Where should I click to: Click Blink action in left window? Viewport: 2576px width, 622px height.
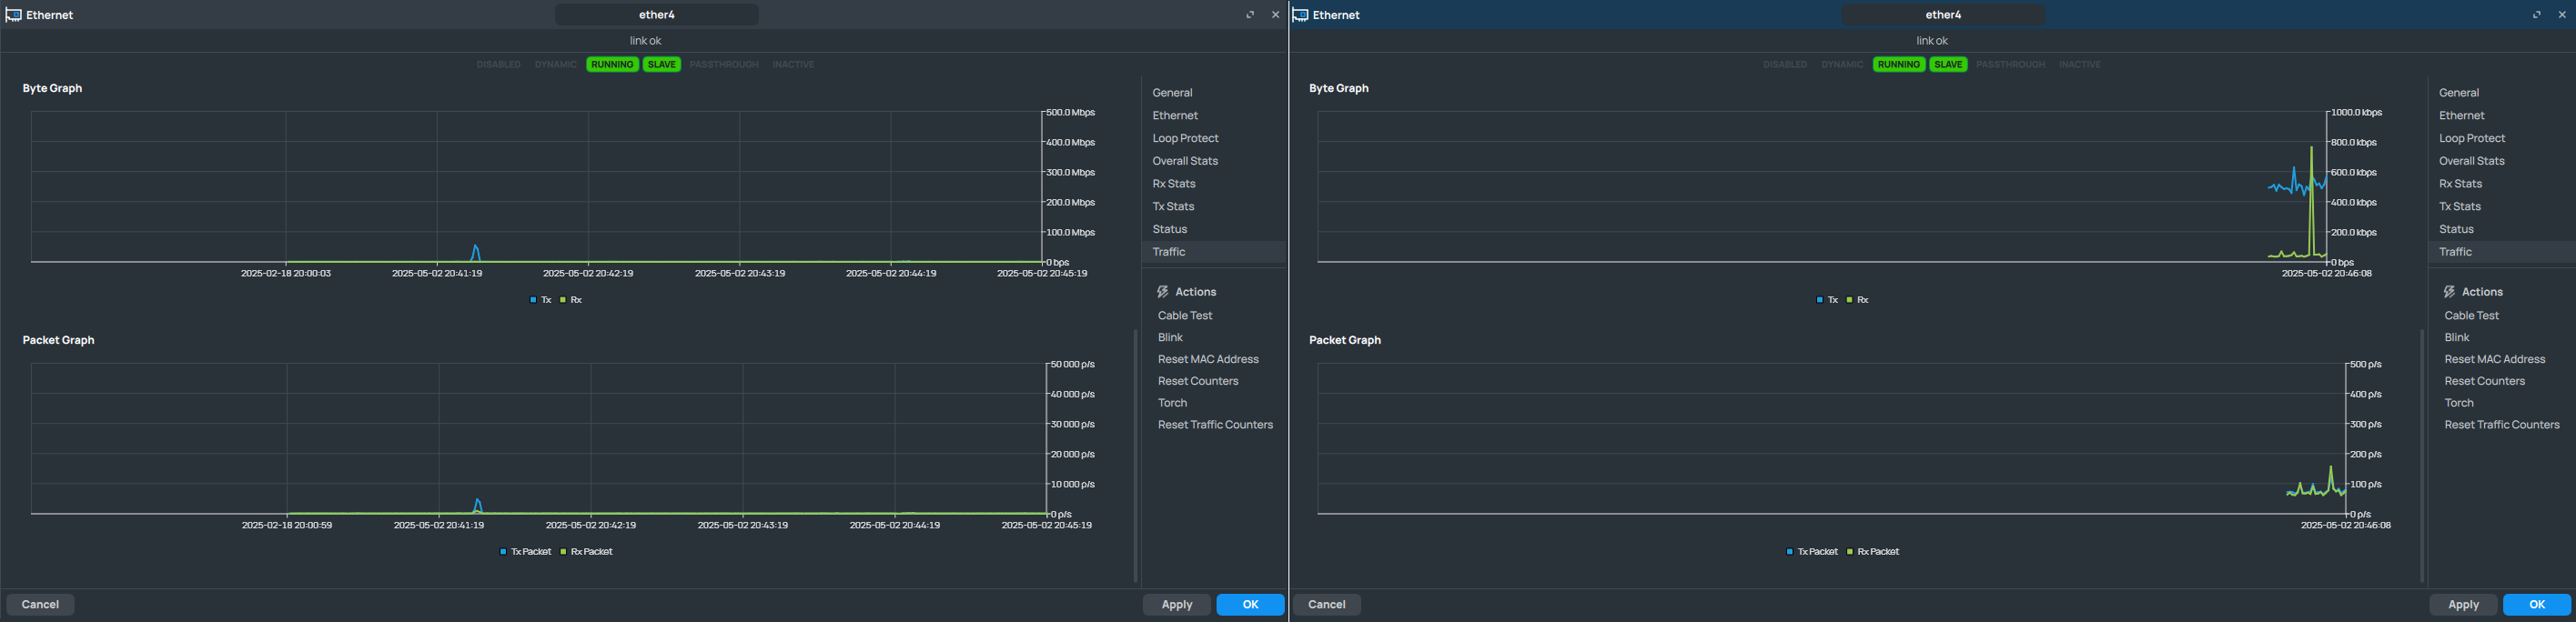pos(1170,338)
